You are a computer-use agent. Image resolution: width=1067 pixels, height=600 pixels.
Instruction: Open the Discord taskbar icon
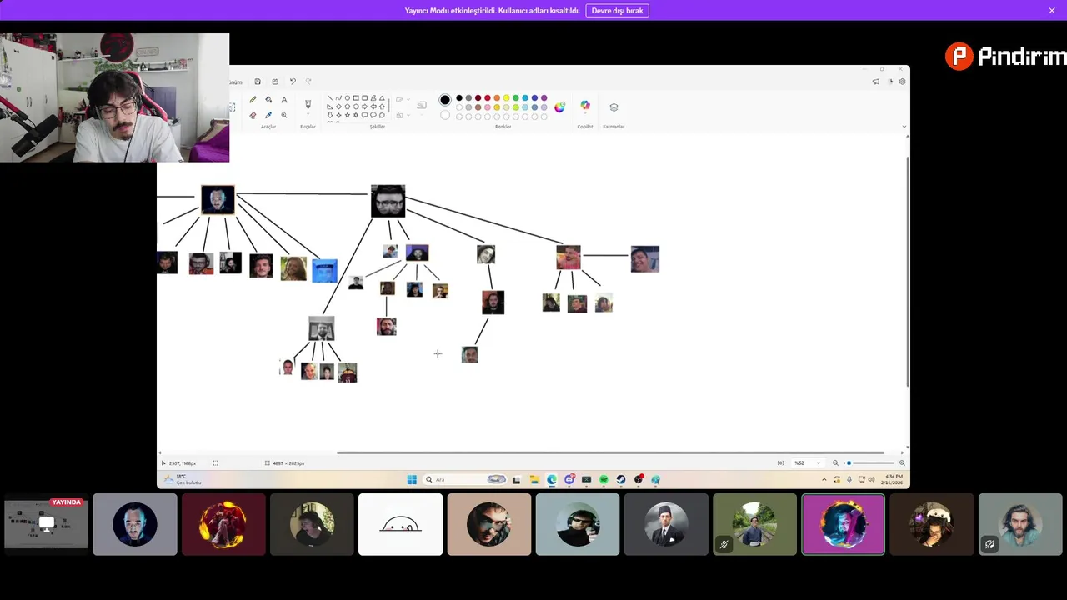coord(569,479)
